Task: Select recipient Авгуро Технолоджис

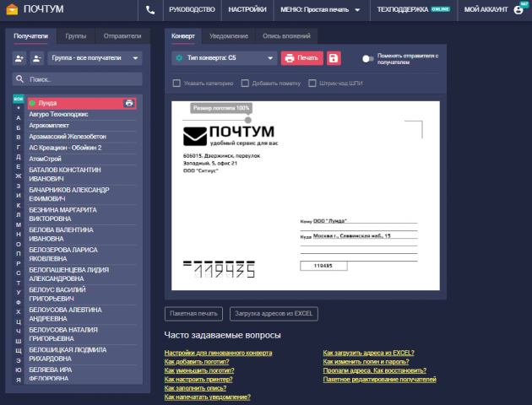Action: [x=82, y=114]
